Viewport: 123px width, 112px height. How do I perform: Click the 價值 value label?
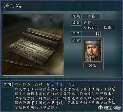pyautogui.click(x=76, y=34)
